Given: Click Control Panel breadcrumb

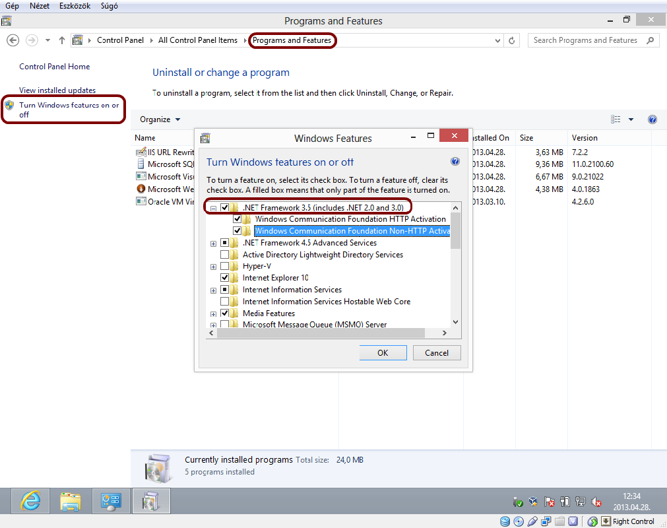Looking at the screenshot, I should [120, 40].
